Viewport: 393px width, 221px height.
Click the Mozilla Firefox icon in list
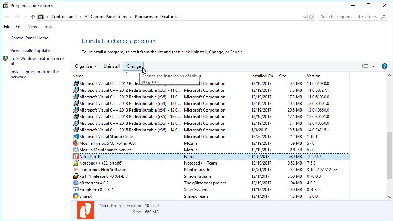click(76, 143)
